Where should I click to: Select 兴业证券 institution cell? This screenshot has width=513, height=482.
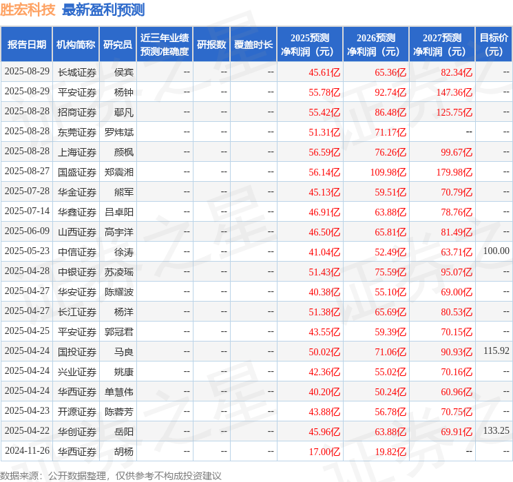pos(77,372)
